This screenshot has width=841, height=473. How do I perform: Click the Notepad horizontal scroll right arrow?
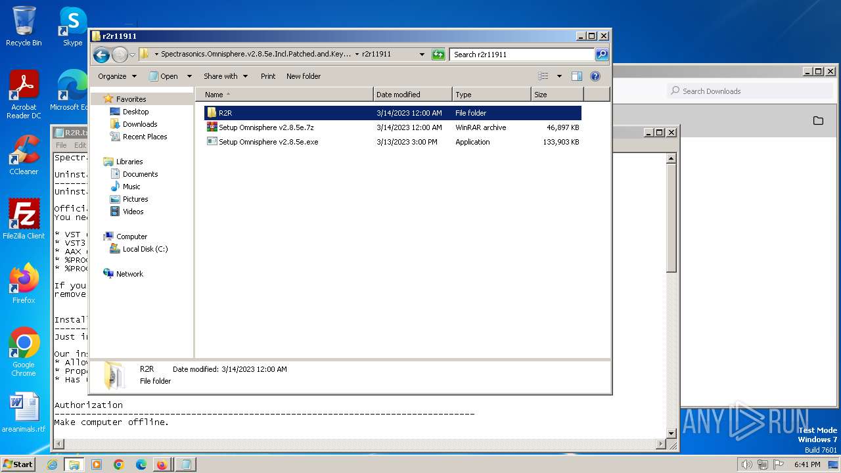click(661, 445)
